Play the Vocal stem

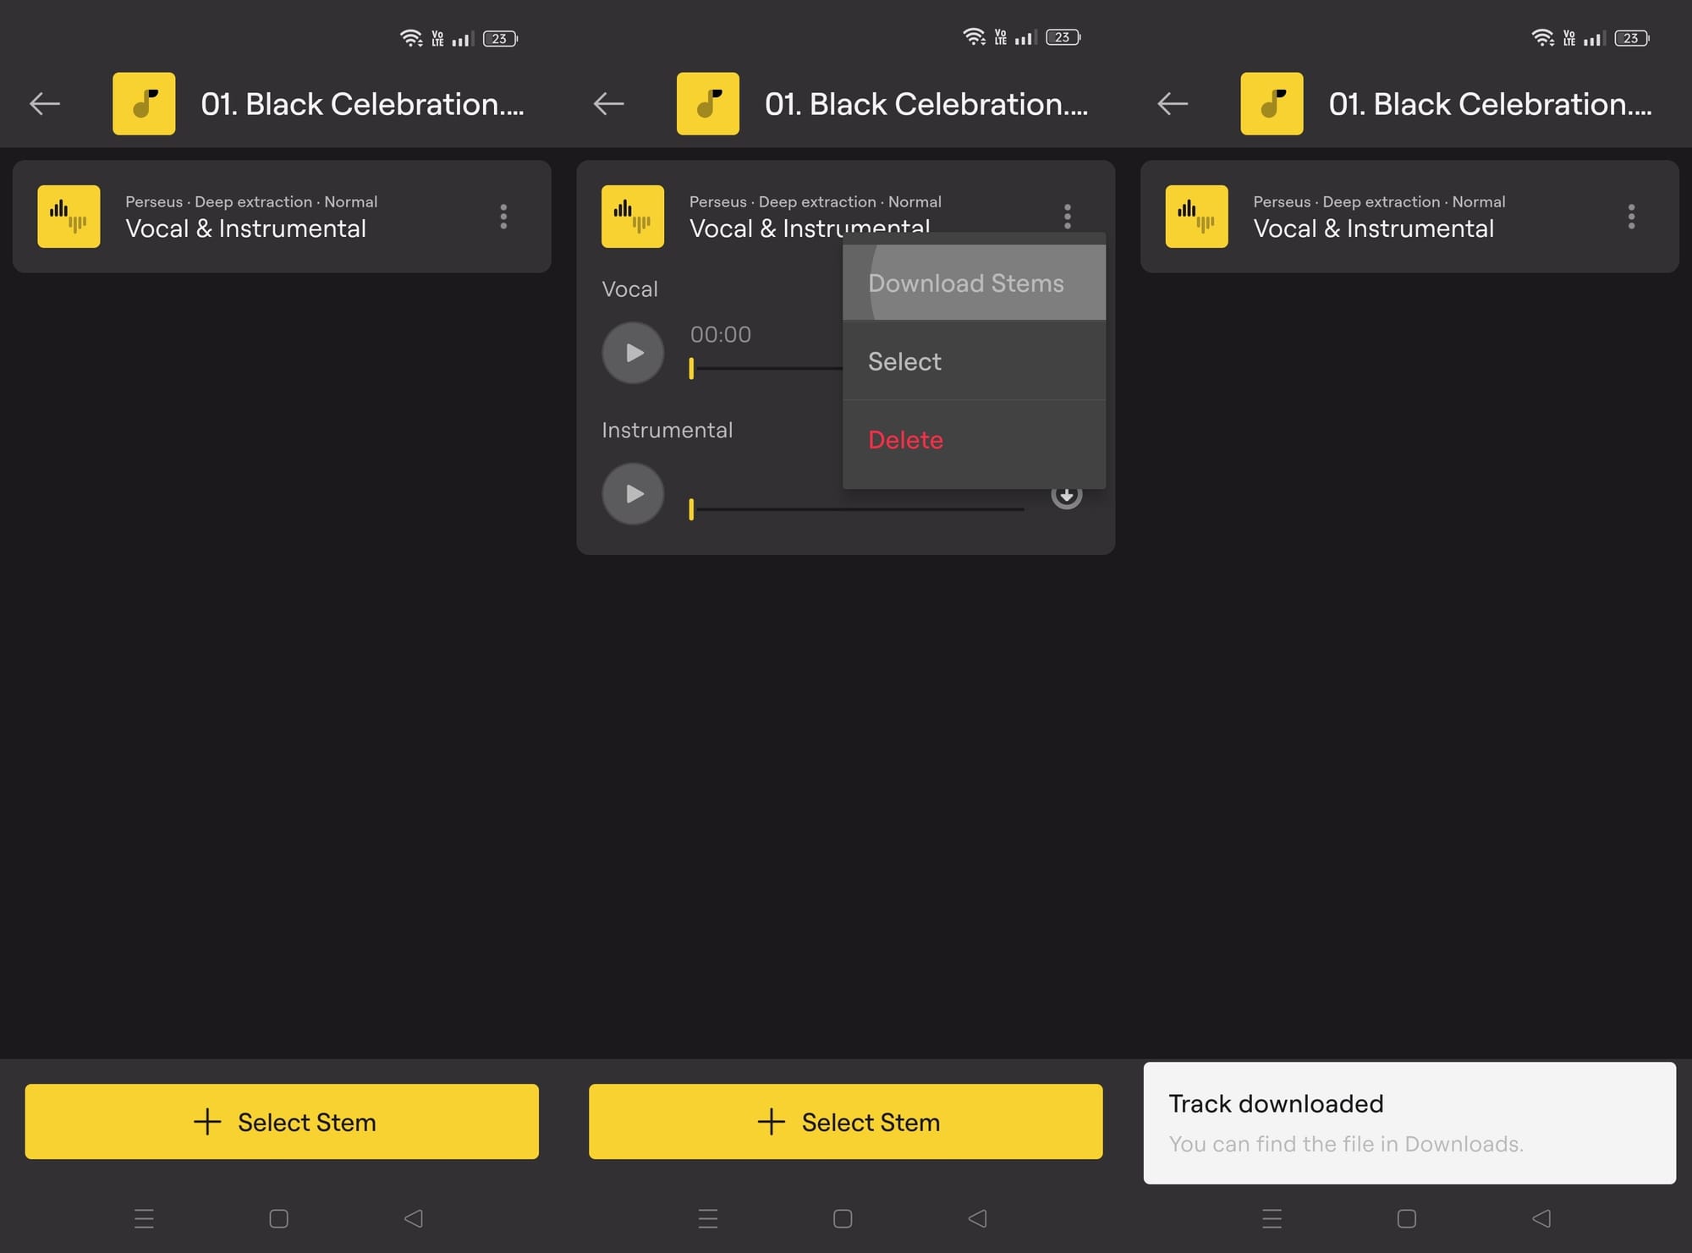[633, 353]
